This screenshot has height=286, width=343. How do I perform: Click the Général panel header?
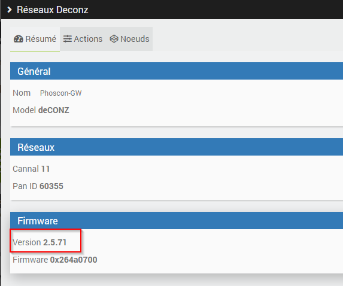[177, 71]
